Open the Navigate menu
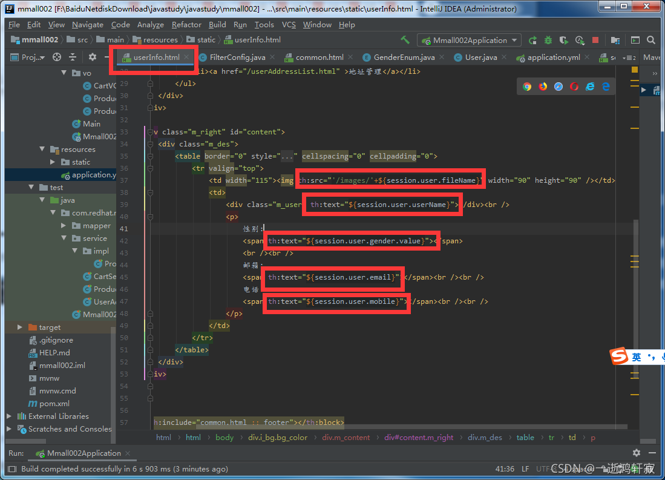Viewport: 665px width, 480px height. coord(87,25)
